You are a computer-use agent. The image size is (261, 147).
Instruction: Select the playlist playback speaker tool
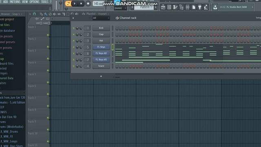[x=77, y=14]
